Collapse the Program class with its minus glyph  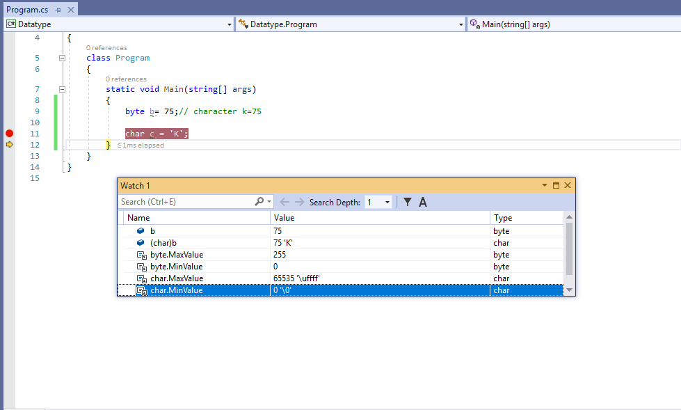[62, 58]
